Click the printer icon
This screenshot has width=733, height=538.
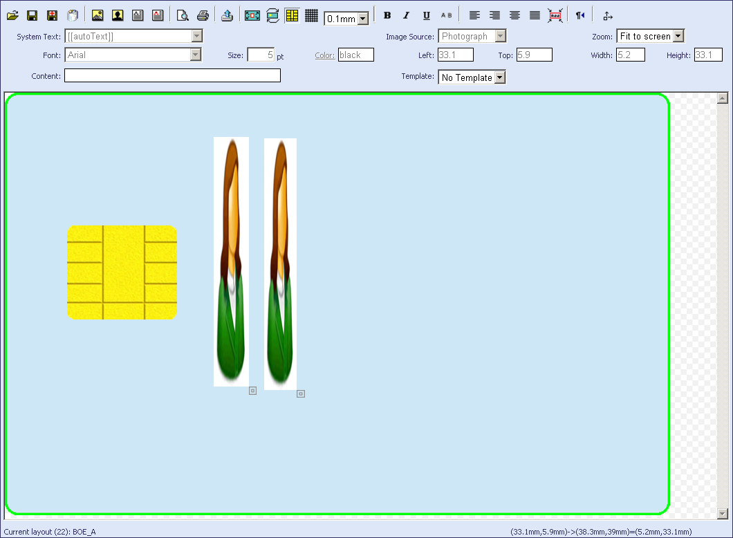203,15
